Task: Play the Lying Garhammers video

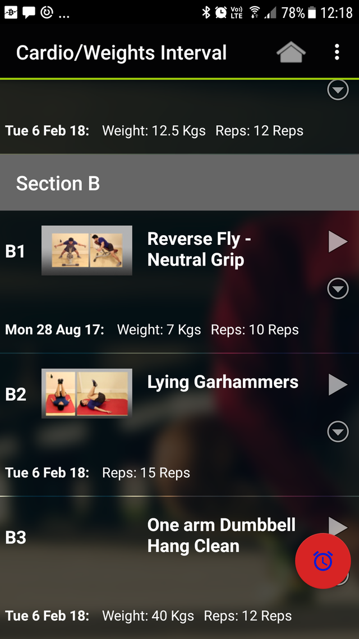Action: click(338, 385)
